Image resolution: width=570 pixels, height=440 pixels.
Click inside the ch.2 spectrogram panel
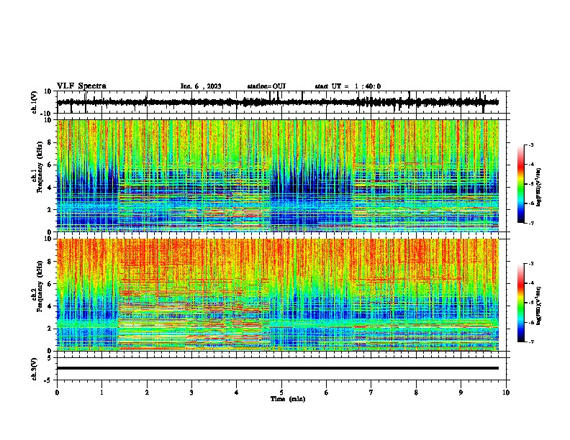278,295
